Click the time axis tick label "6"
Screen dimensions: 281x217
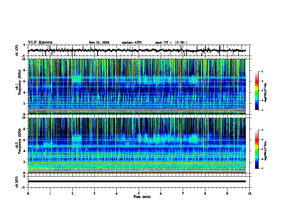click(x=161, y=194)
